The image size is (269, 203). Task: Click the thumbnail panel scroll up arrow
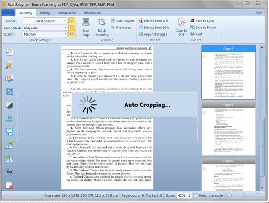[262, 47]
